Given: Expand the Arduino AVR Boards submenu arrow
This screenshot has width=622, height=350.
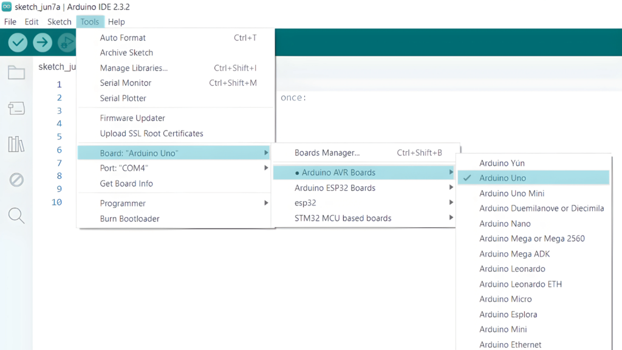Looking at the screenshot, I should tap(451, 172).
